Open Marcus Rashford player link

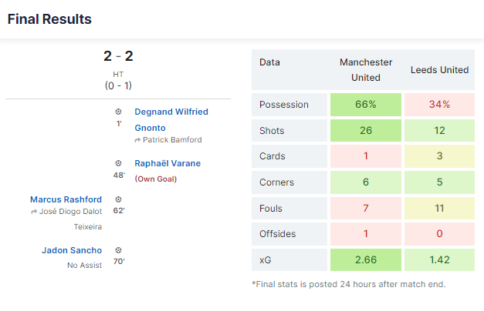click(66, 199)
